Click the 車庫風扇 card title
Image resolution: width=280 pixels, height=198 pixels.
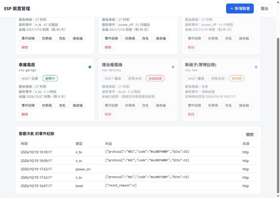click(27, 65)
